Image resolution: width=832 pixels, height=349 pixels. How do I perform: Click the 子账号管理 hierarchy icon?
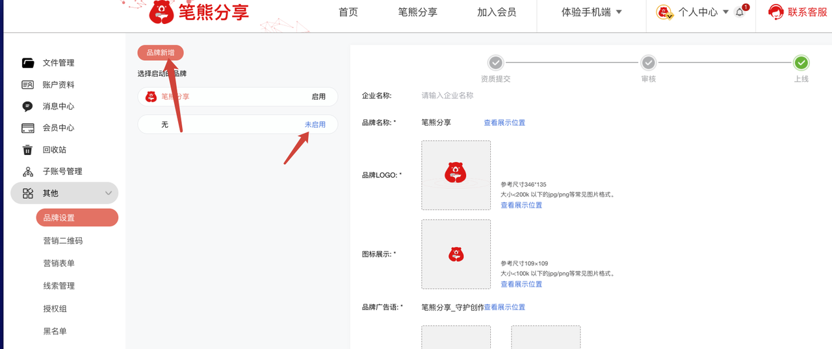28,171
